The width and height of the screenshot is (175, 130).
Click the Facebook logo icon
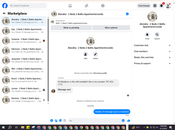[5, 6]
